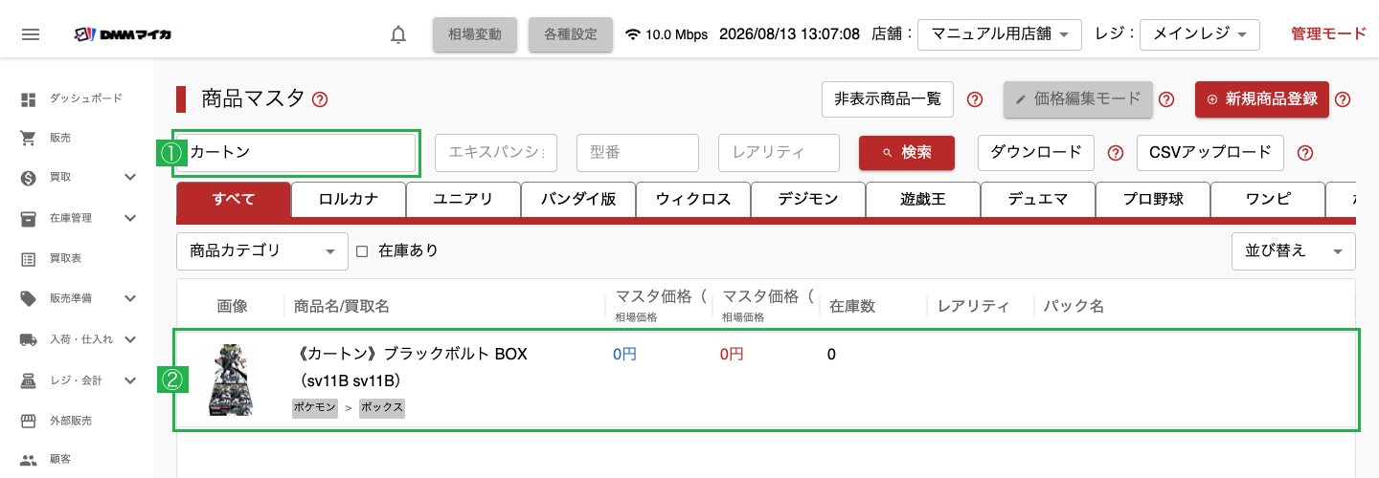Open the 商品カテゴリ dropdown
This screenshot has width=1379, height=478.
point(262,251)
